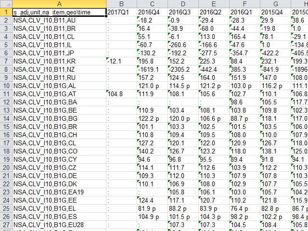Select column A header

(x=59, y=3)
